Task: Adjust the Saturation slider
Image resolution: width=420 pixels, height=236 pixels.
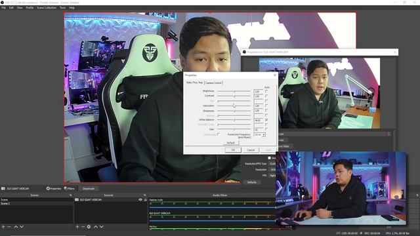Action: [234, 106]
